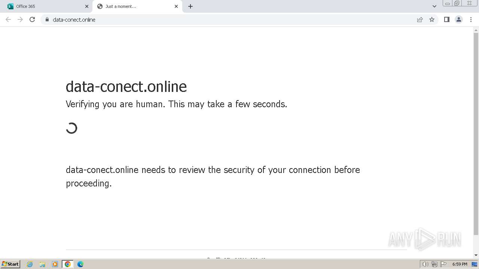Click the vertical scrollbar thumb
The height and width of the screenshot is (269, 479).
click(x=476, y=134)
